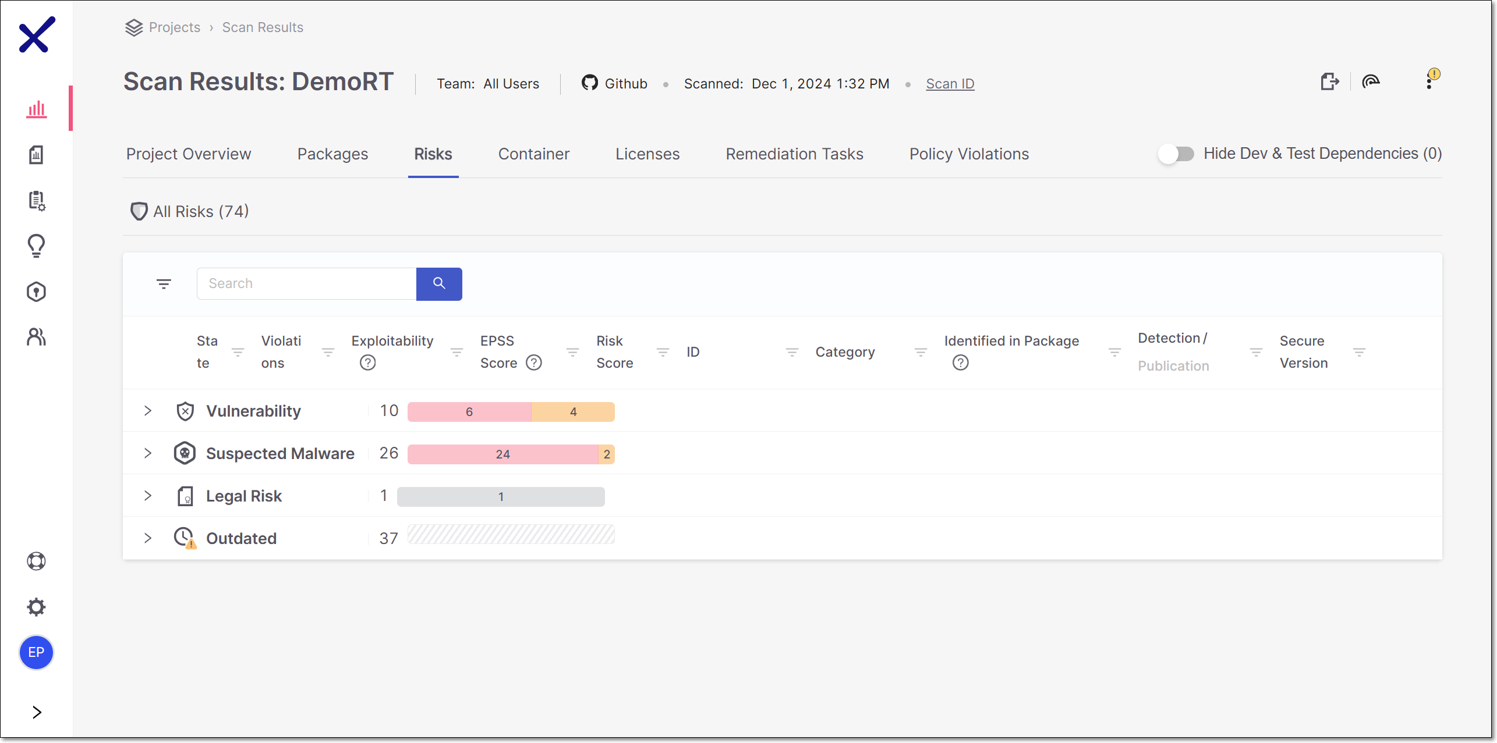This screenshot has width=1497, height=743.
Task: Open the EPSS Score column filter
Action: 572,352
